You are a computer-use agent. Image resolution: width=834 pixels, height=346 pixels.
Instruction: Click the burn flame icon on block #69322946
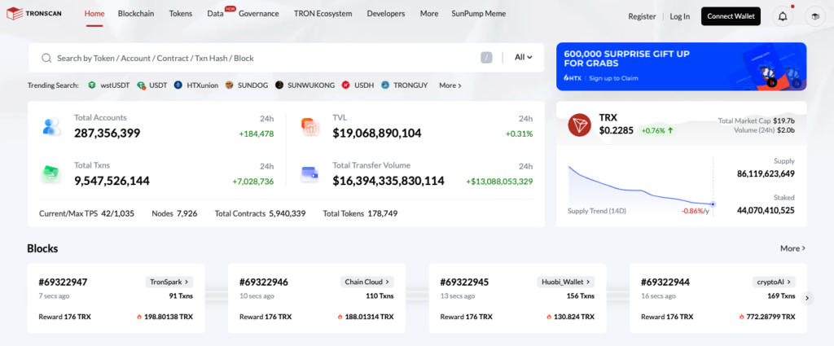coord(340,317)
